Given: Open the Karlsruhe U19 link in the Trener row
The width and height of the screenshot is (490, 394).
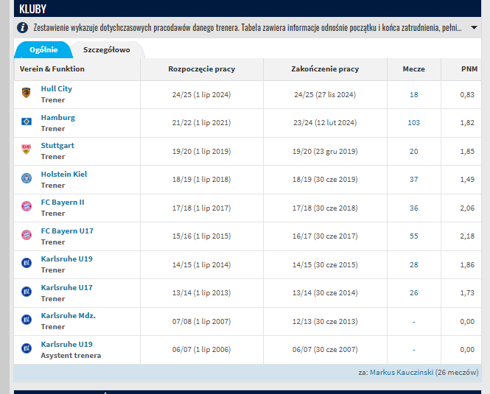Looking at the screenshot, I should pyautogui.click(x=67, y=258).
